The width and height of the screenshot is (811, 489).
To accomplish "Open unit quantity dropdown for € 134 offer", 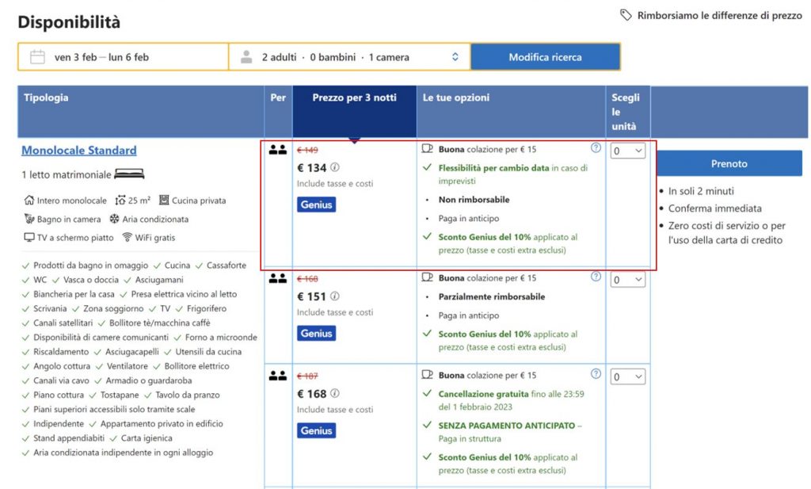I will point(627,151).
